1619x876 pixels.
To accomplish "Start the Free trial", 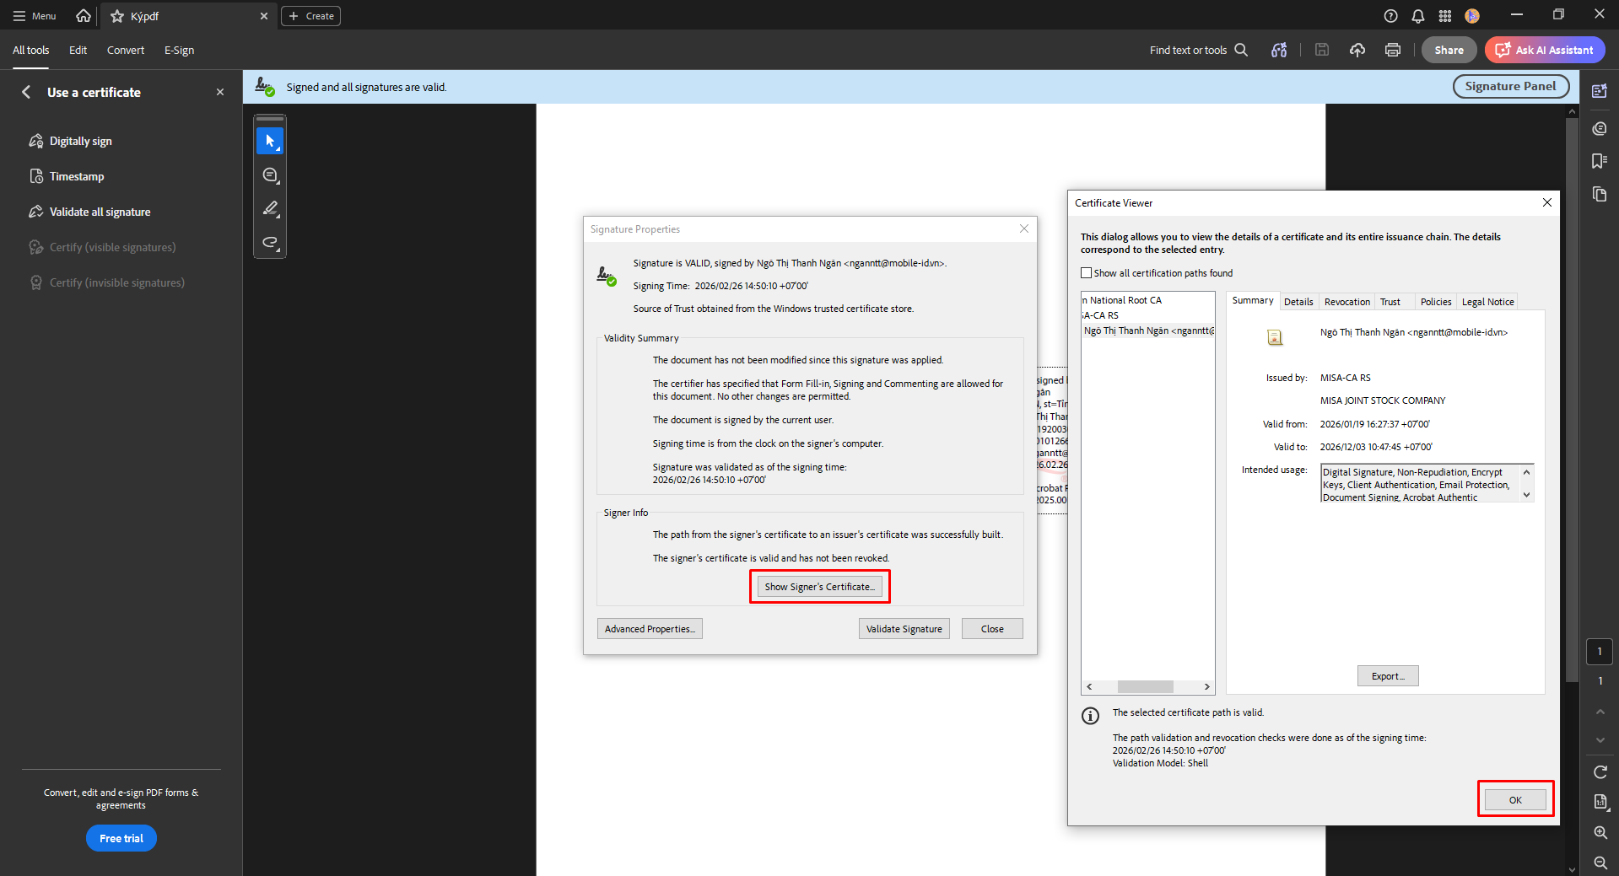I will click(121, 838).
